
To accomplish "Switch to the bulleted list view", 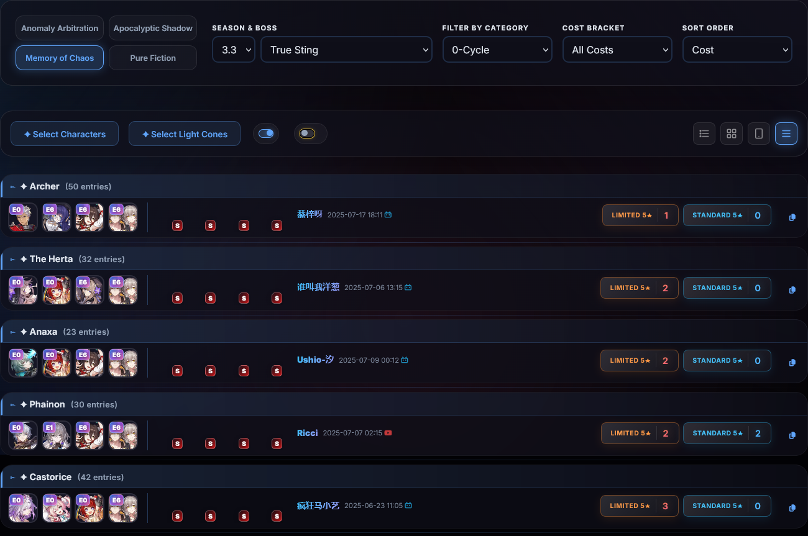I will (x=704, y=134).
